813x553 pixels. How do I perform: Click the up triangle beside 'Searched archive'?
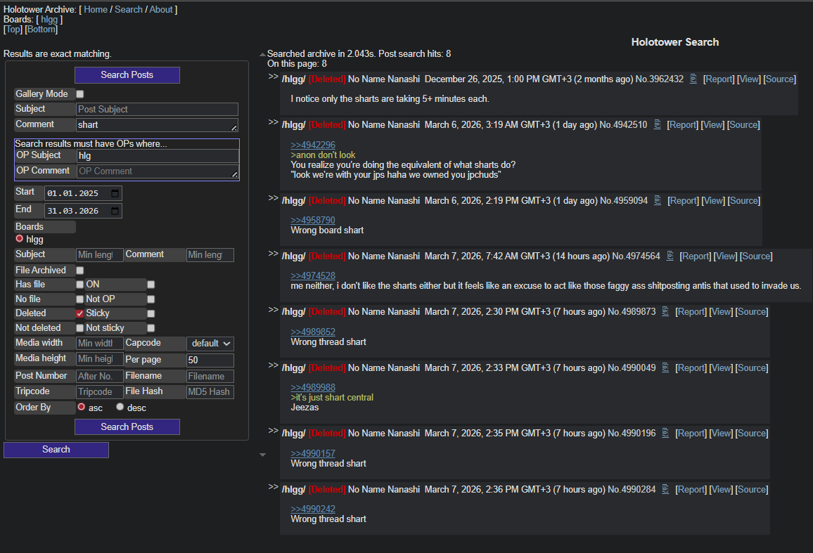[x=262, y=54]
